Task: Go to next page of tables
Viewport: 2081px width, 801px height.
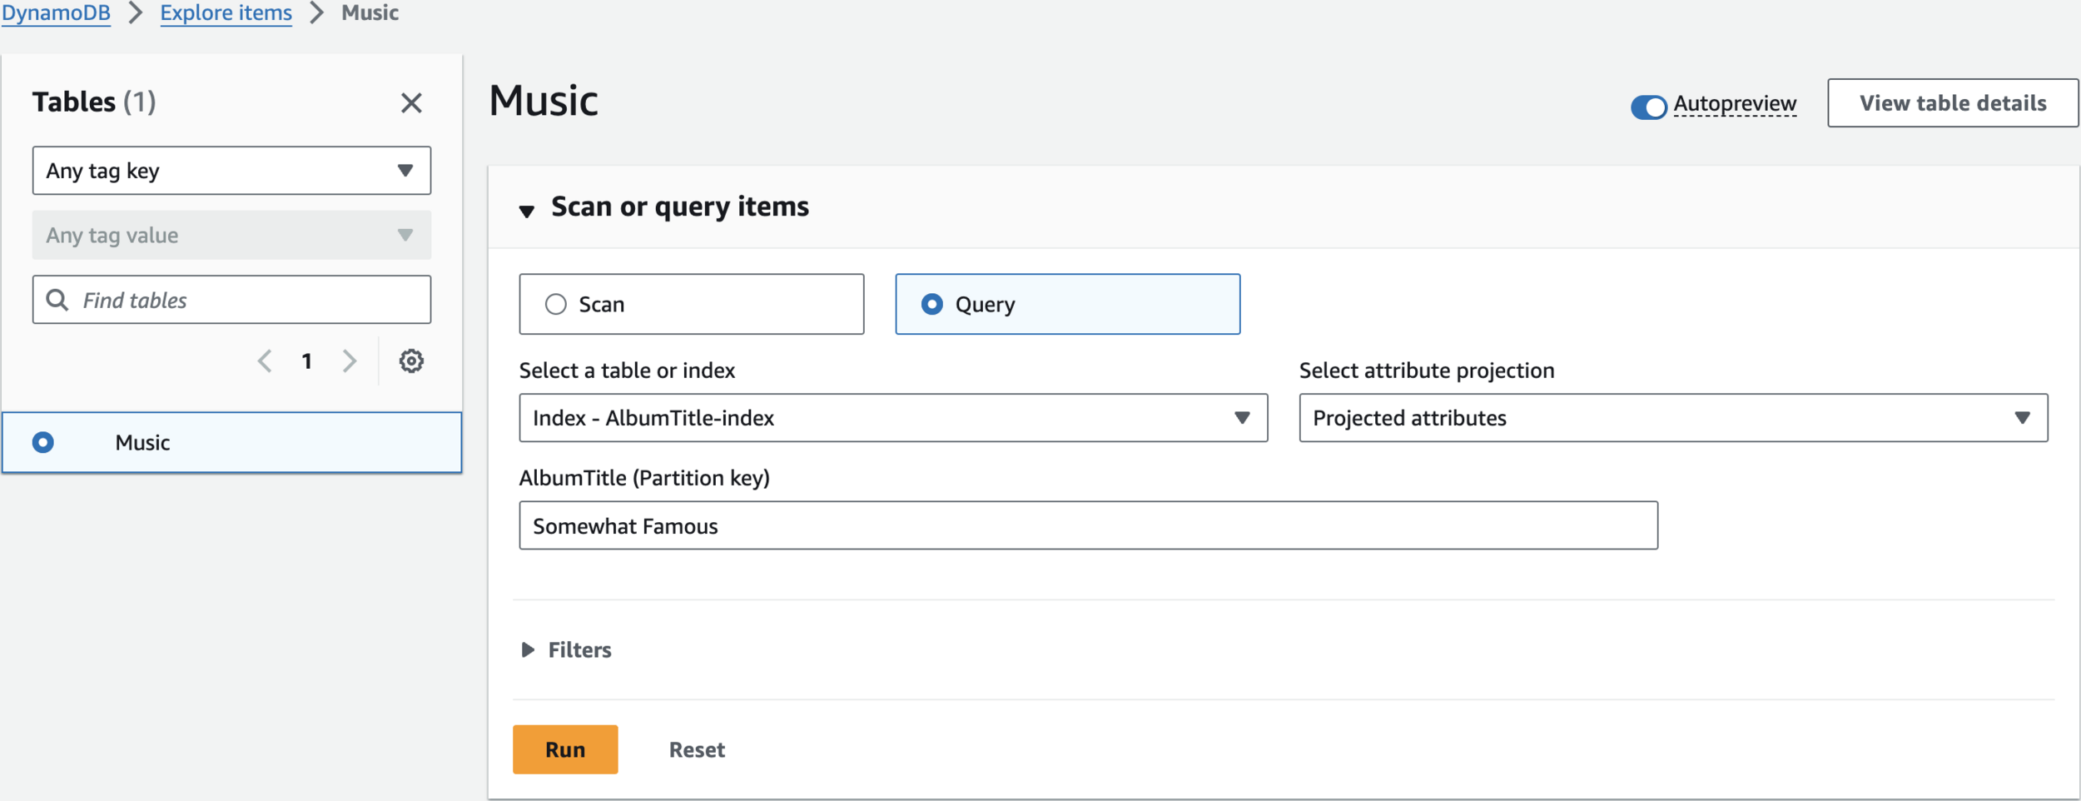Action: coord(350,361)
